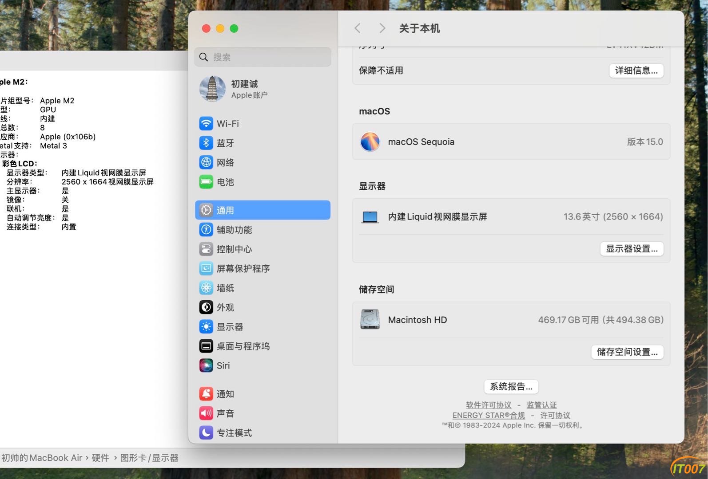708x479 pixels.
Task: Click the green zoom window button
Action: point(234,28)
